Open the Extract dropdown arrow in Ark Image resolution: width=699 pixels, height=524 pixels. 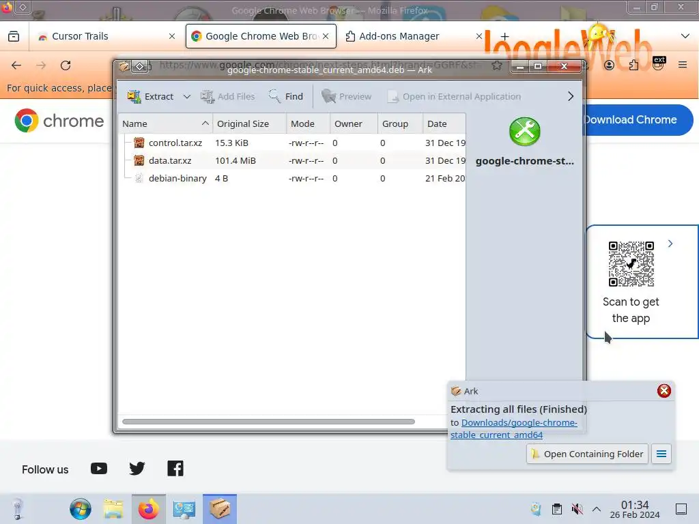pyautogui.click(x=187, y=96)
